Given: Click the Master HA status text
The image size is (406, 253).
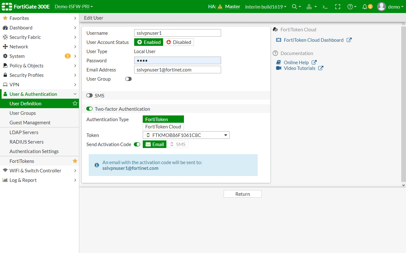Looking at the screenshot, I should pyautogui.click(x=232, y=7).
